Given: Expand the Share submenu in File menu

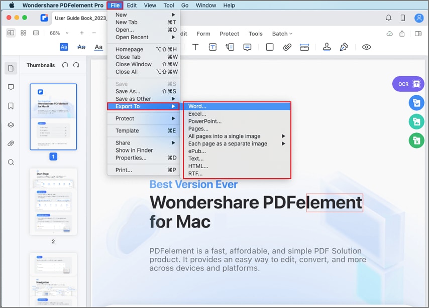Looking at the screenshot, I should pyautogui.click(x=144, y=142).
